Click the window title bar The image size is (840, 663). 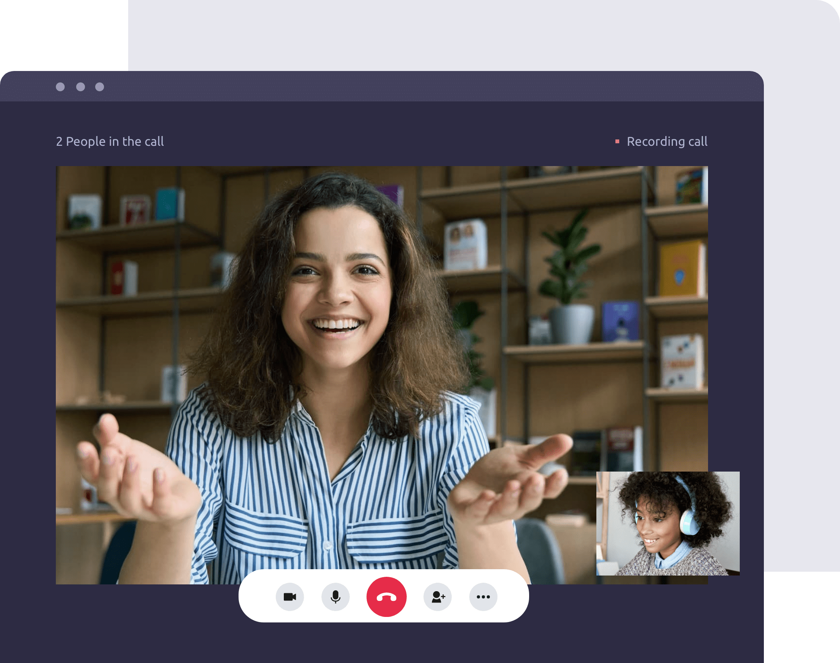381,87
